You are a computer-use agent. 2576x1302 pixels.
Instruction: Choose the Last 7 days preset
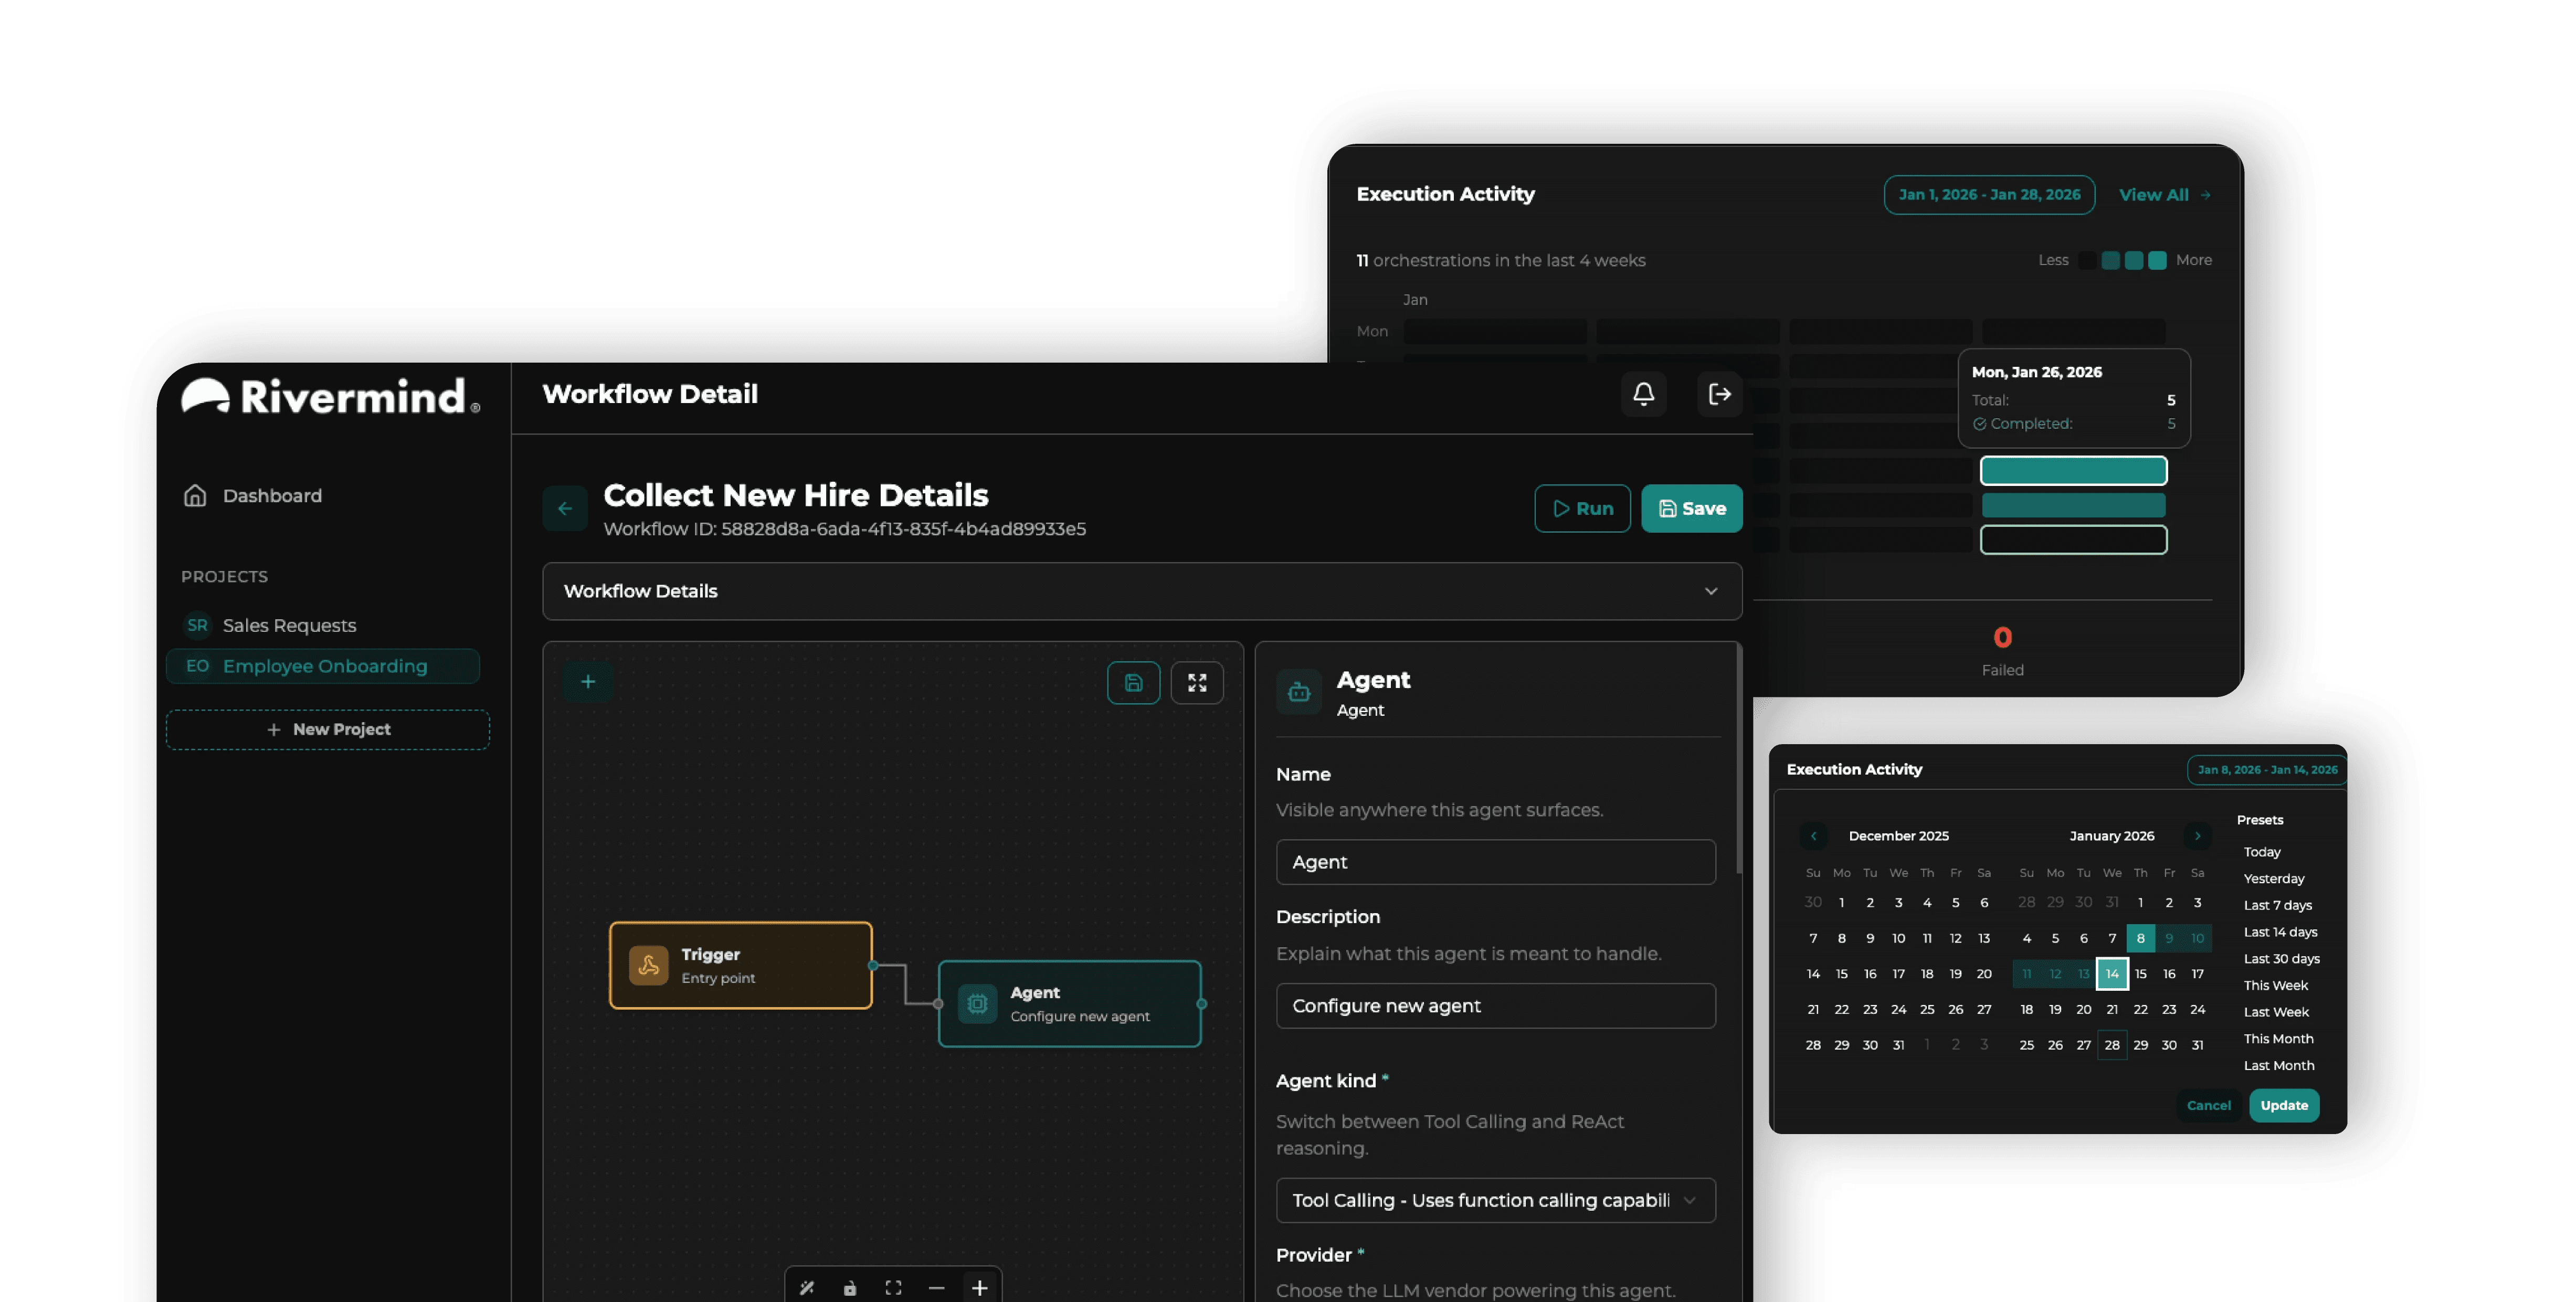pos(2277,905)
